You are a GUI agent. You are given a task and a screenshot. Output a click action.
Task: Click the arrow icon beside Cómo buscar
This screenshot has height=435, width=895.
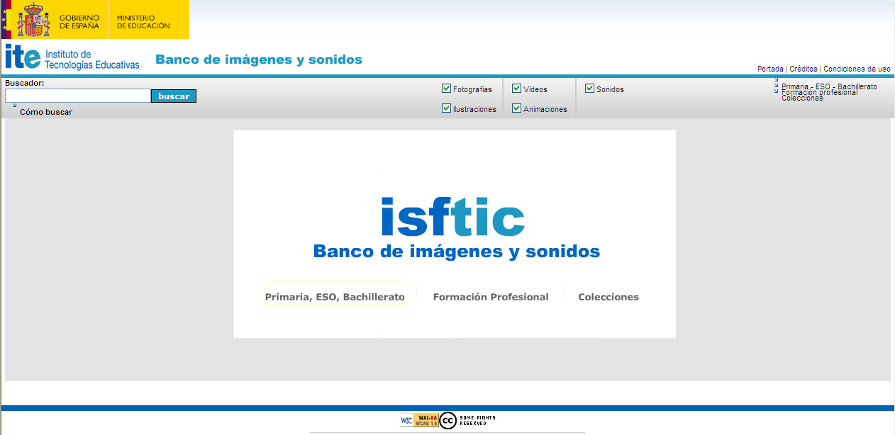tap(14, 105)
